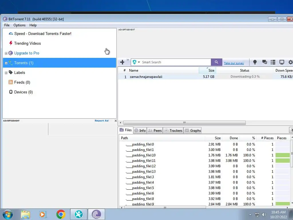This screenshot has height=220, width=293.
Task: Switch to the Graphs tab
Action: tap(193, 130)
